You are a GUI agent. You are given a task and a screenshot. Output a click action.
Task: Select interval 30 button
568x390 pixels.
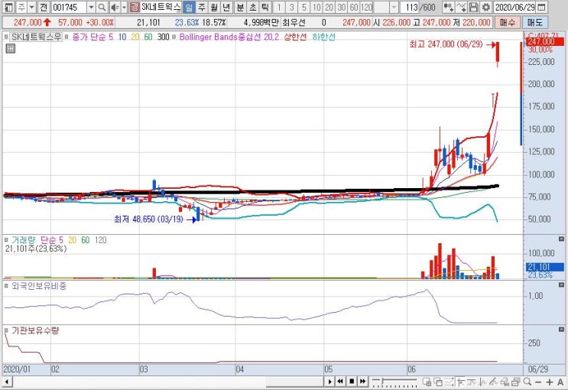342,7
